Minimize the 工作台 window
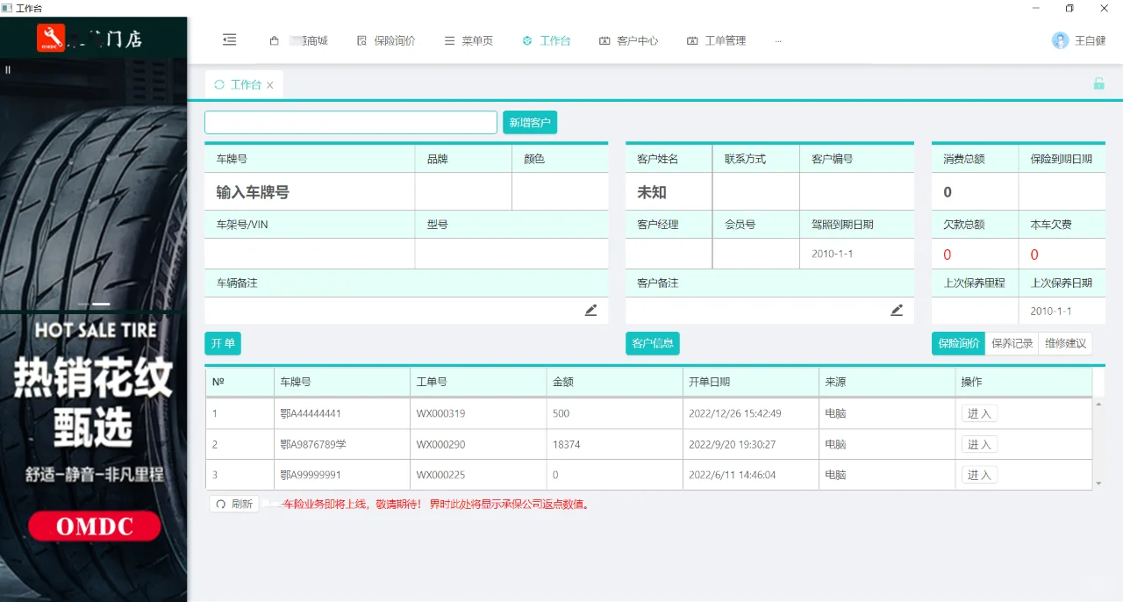The image size is (1123, 602). 1035,8
